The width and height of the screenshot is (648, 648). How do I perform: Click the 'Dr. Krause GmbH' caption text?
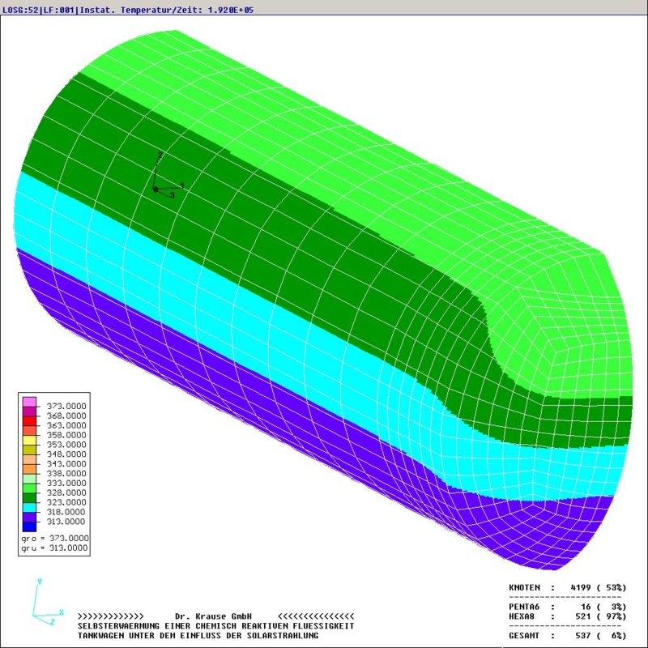pyautogui.click(x=213, y=616)
